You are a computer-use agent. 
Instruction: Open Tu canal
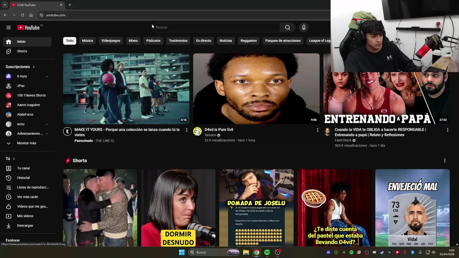(x=27, y=168)
